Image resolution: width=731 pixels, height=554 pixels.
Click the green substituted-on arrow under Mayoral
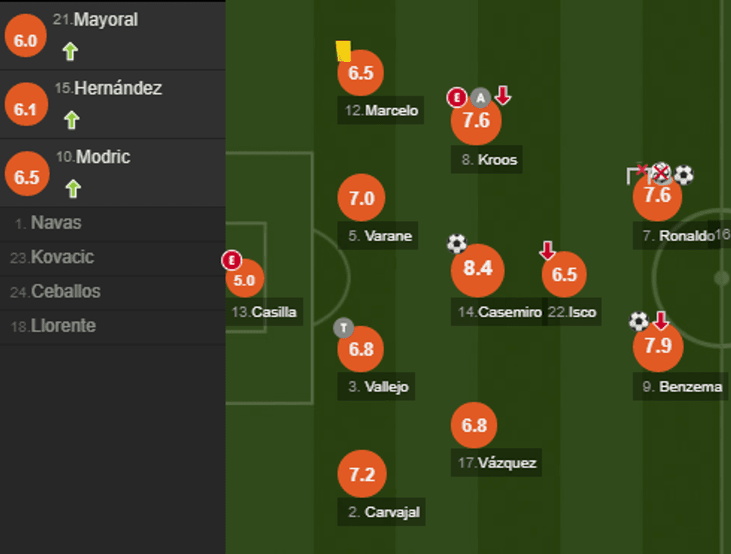click(70, 52)
